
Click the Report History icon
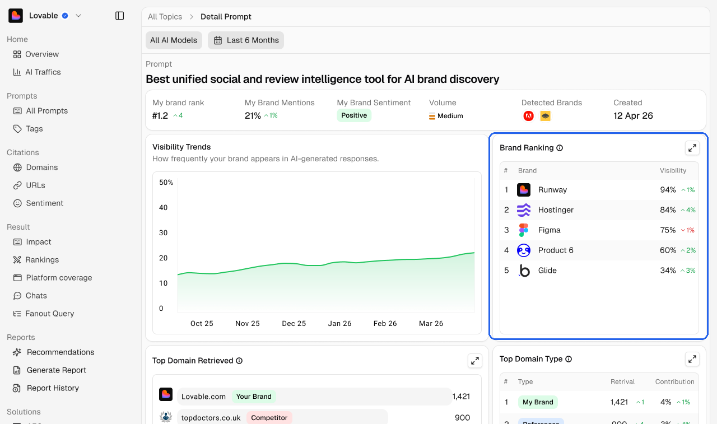coord(17,388)
